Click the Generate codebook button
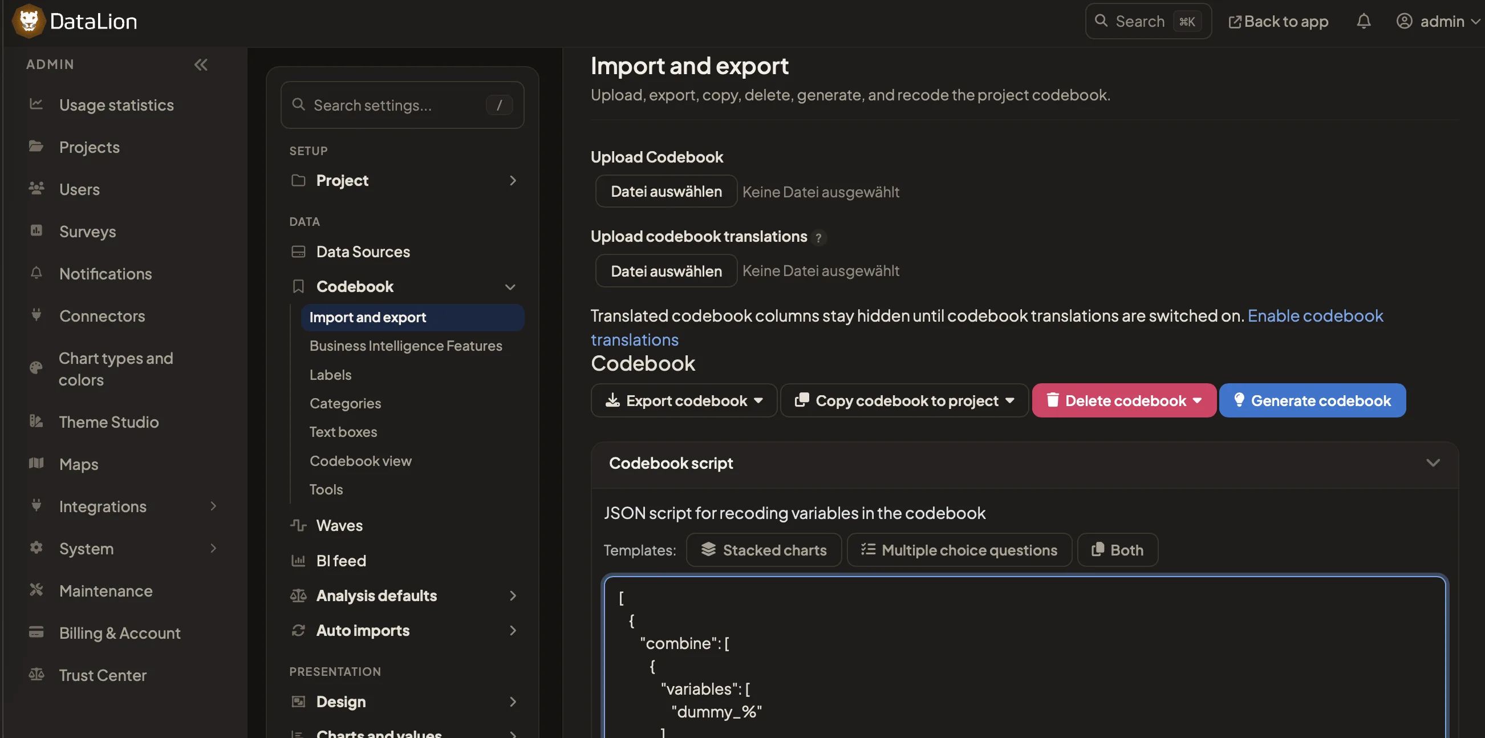The image size is (1485, 738). pos(1312,400)
